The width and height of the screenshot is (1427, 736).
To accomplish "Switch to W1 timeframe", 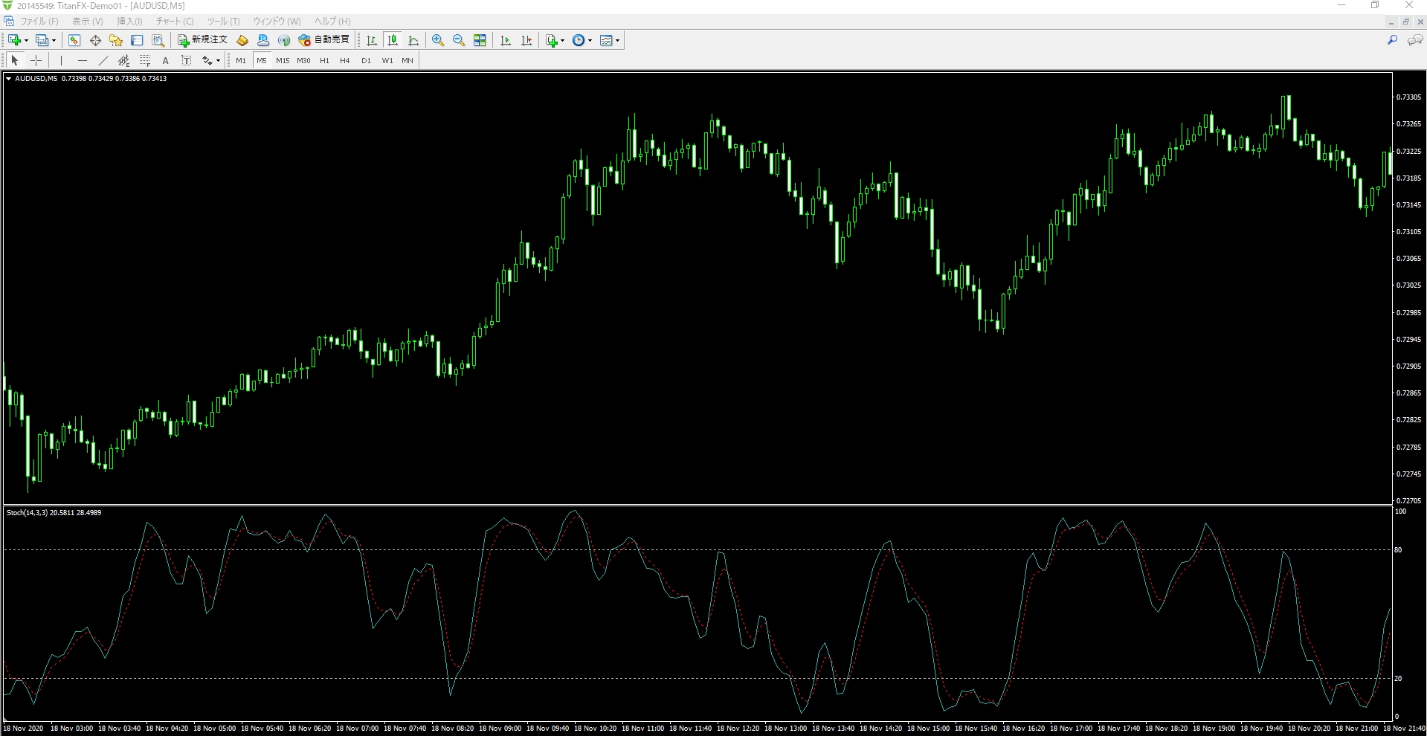I will pyautogui.click(x=387, y=60).
